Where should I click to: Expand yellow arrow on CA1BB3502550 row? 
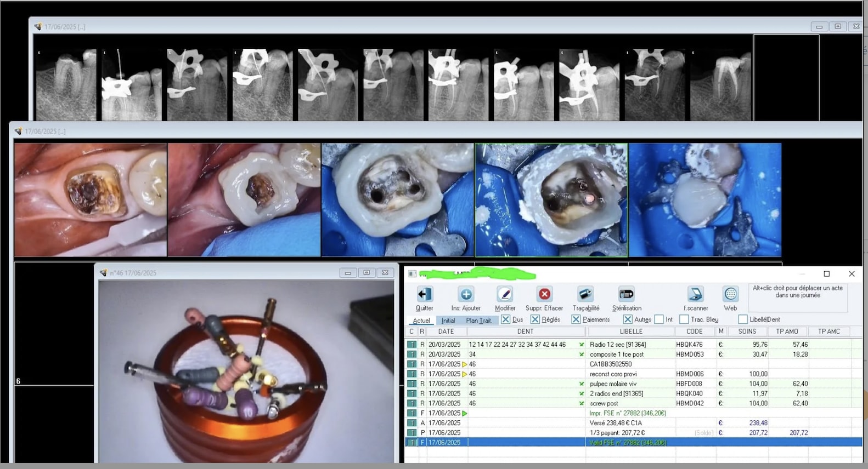pyautogui.click(x=465, y=364)
